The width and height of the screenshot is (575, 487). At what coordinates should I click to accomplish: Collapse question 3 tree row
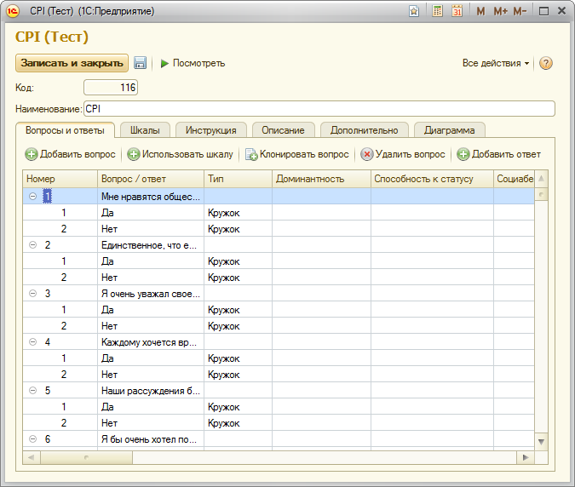32,294
